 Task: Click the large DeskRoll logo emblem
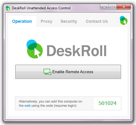35,49
